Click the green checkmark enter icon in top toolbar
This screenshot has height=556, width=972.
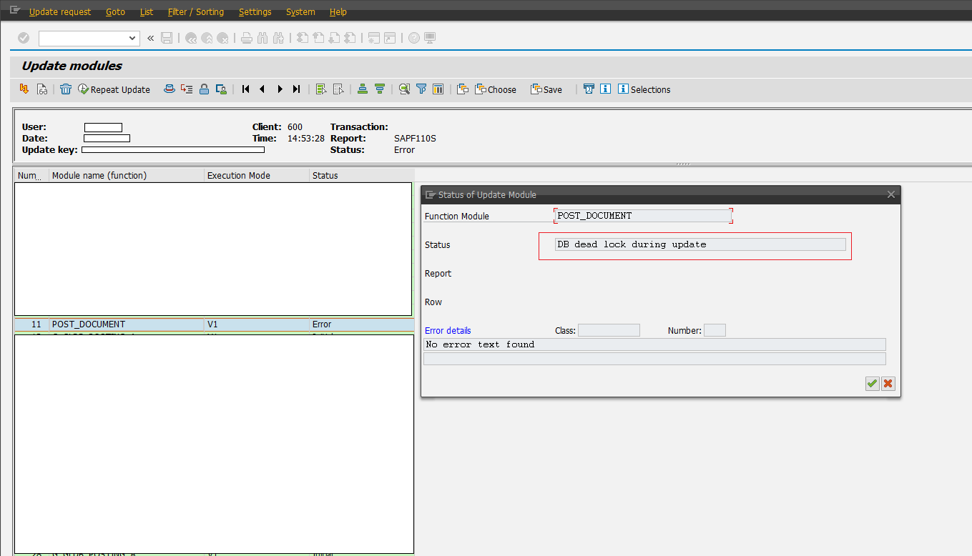(24, 38)
